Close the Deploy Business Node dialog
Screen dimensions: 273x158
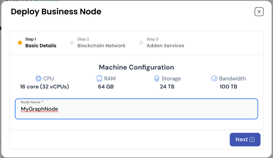(x=259, y=12)
